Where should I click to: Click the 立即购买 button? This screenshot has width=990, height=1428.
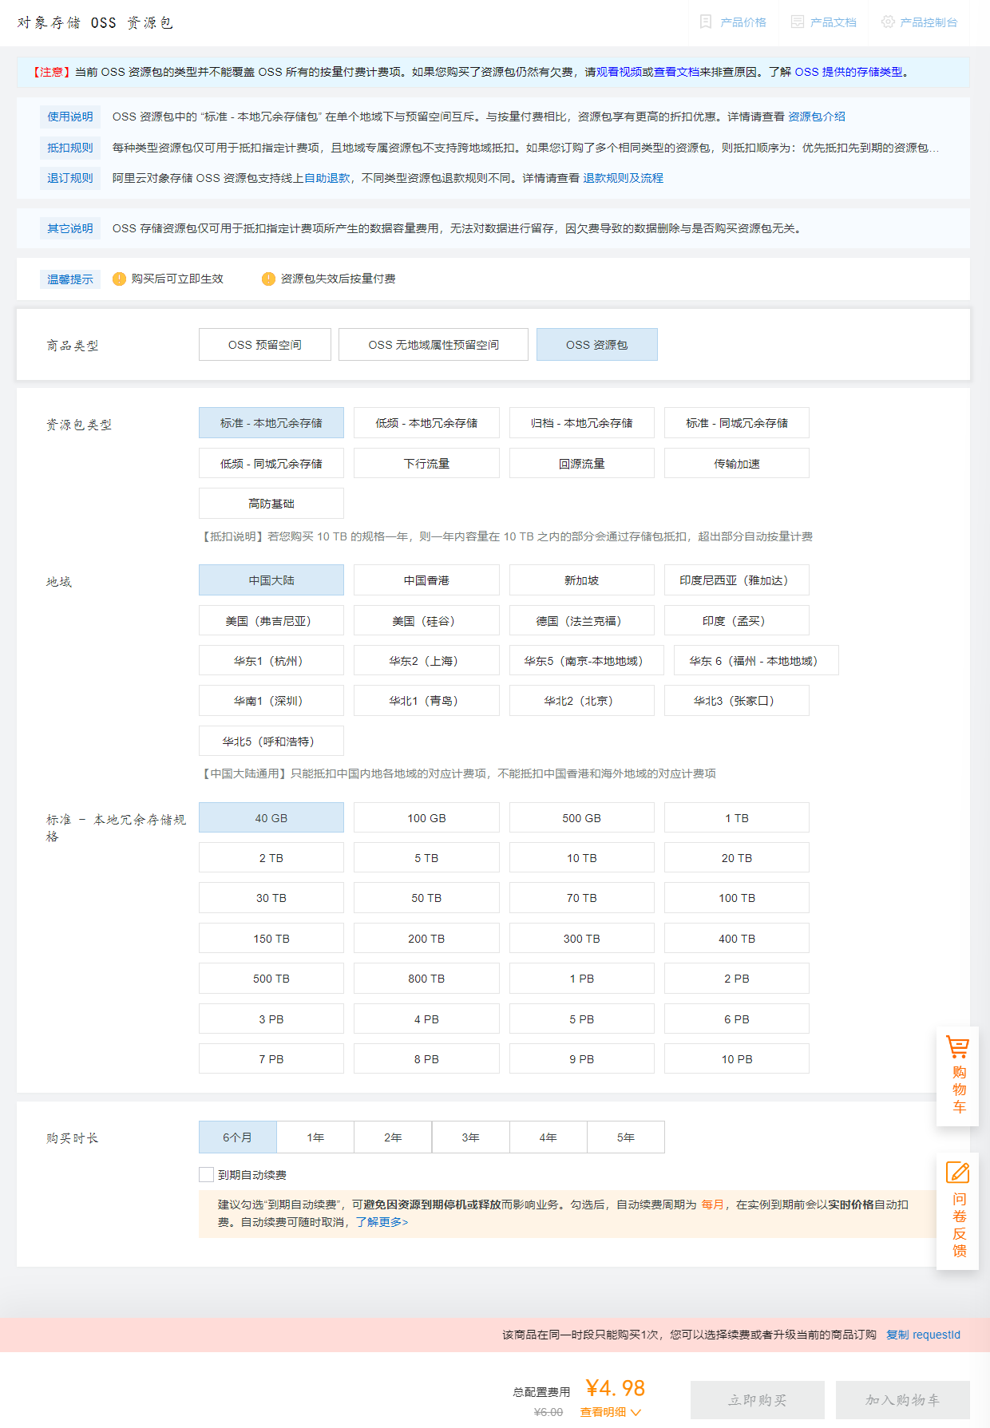pyautogui.click(x=758, y=1400)
